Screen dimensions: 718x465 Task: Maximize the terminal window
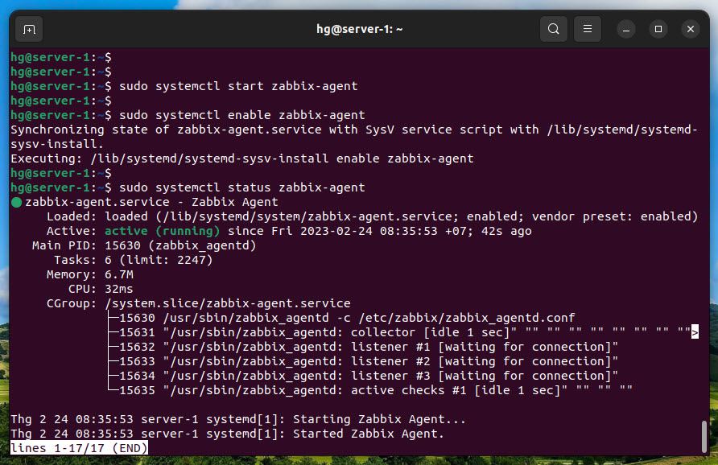point(658,29)
